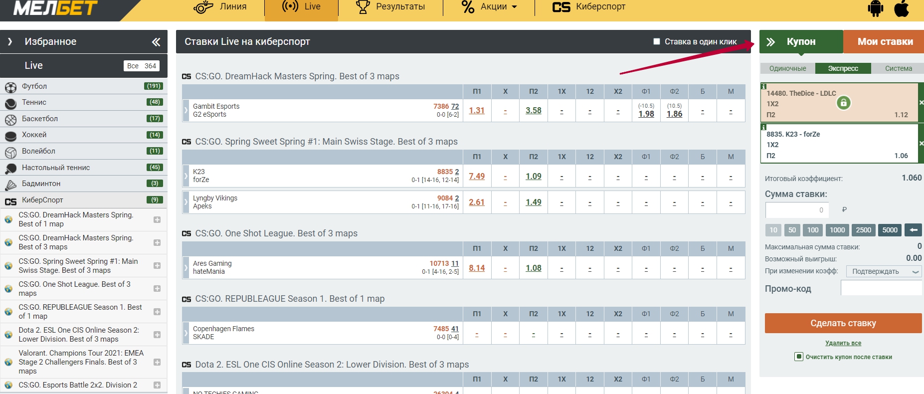The width and height of the screenshot is (924, 394).
Task: Click the Все 364 live filter button
Action: pyautogui.click(x=142, y=66)
